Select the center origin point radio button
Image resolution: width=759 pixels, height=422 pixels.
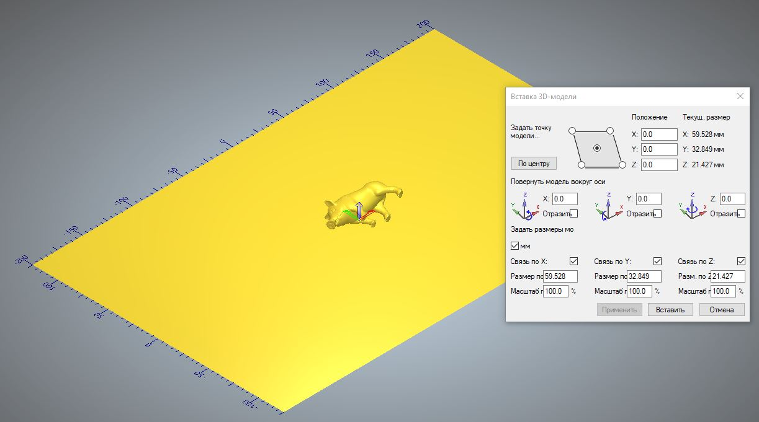tap(597, 148)
